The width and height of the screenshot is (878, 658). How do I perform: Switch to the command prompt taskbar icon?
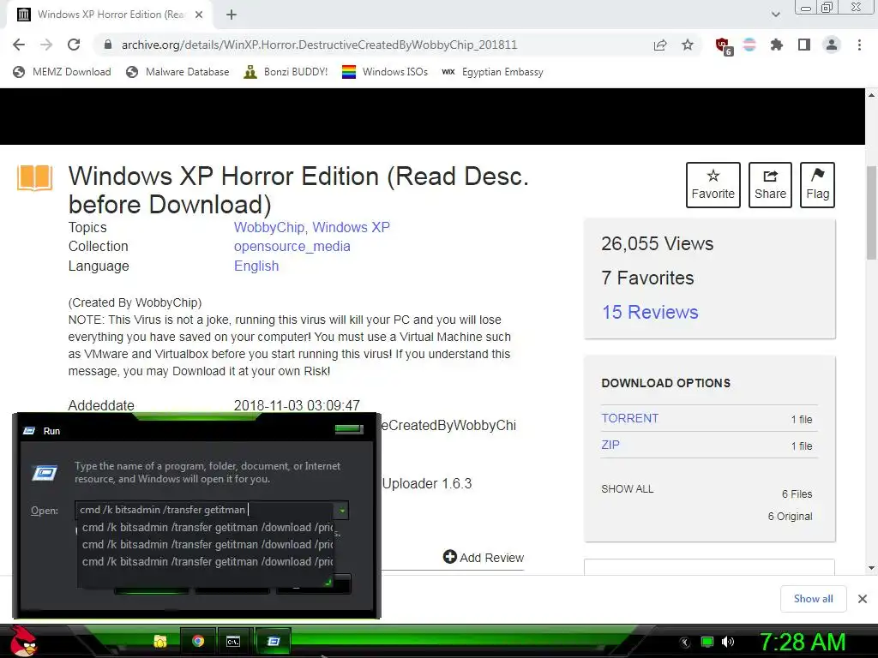[x=233, y=641]
